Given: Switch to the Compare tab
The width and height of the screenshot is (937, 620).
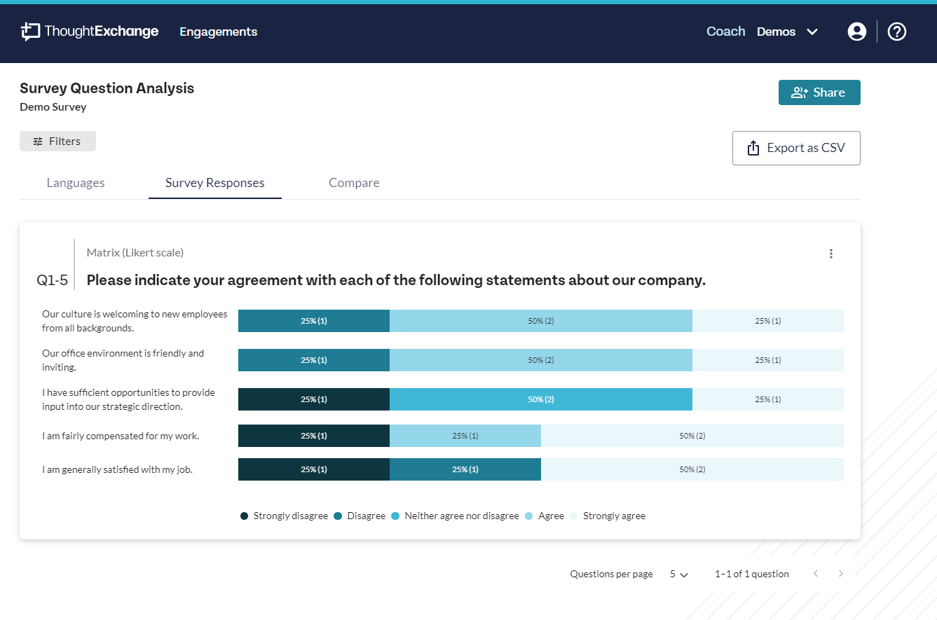Looking at the screenshot, I should coord(354,183).
